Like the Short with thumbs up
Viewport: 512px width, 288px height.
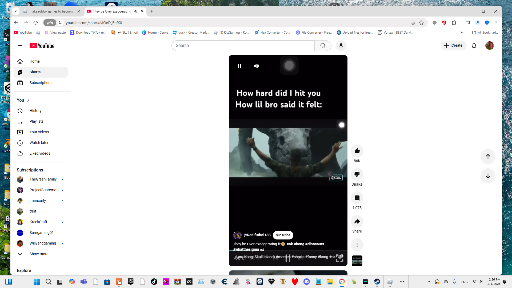point(357,151)
